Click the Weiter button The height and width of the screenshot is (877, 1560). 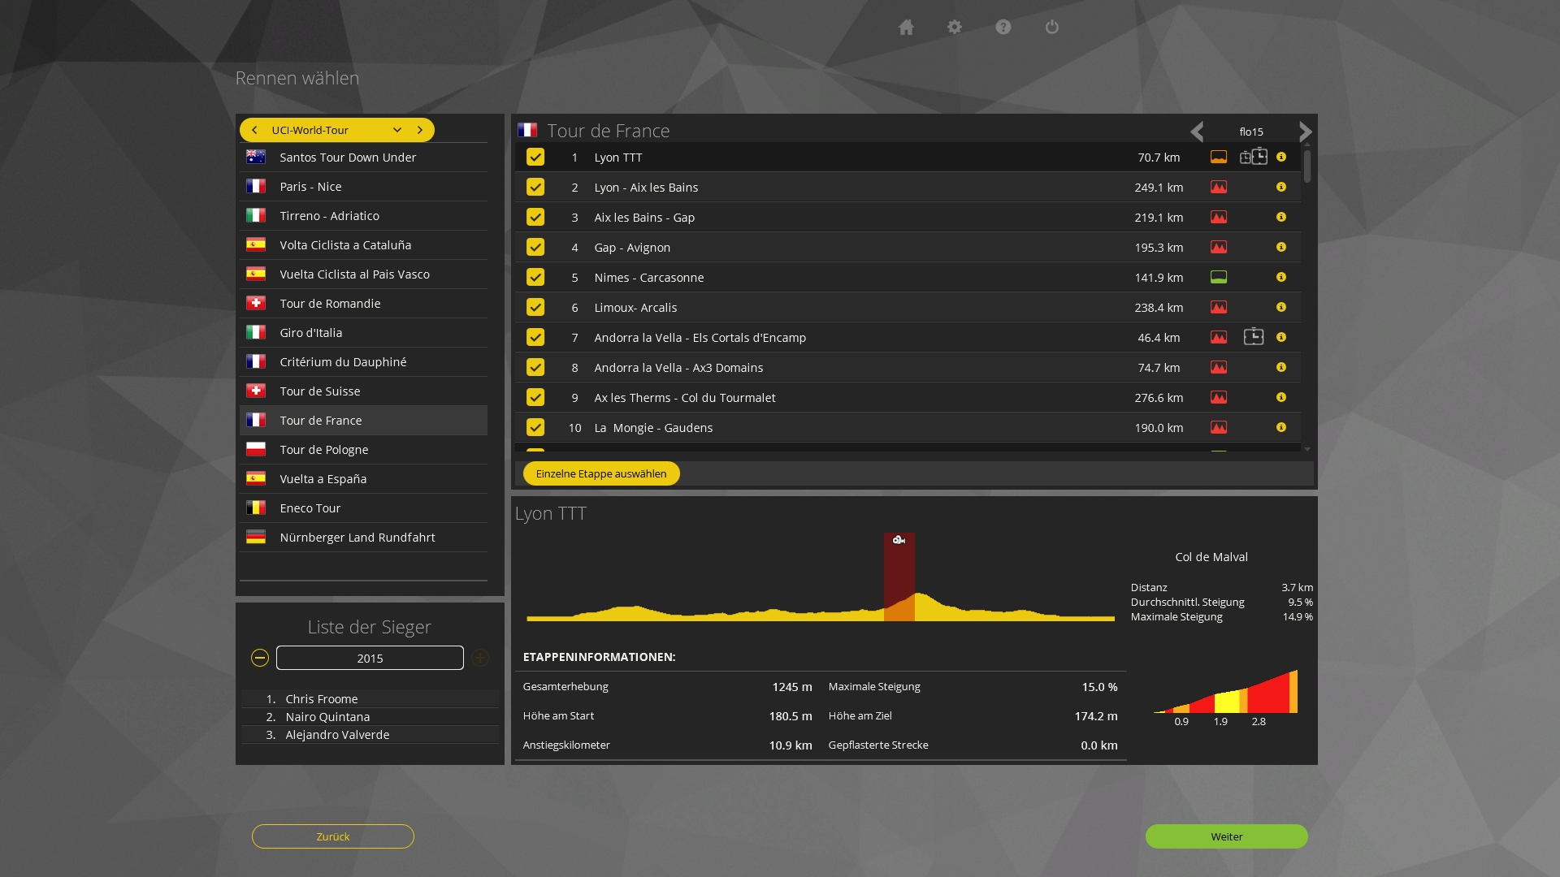(1226, 836)
